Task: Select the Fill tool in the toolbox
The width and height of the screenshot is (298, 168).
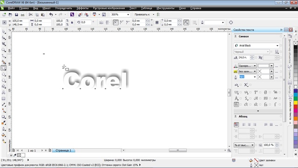Action: 4,135
